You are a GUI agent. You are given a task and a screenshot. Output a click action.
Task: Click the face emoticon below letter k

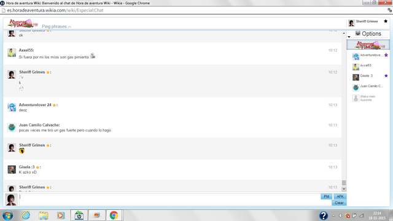point(21,88)
